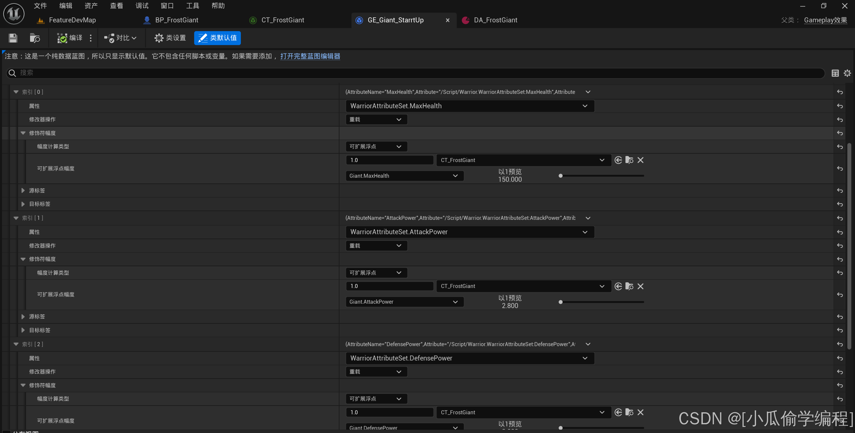Expand index 0 struct summary dropdown arrow
The width and height of the screenshot is (855, 433).
coord(588,92)
